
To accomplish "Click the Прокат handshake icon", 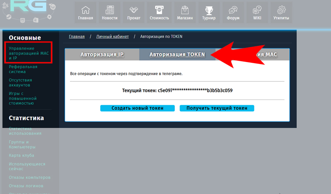I will (x=134, y=10).
